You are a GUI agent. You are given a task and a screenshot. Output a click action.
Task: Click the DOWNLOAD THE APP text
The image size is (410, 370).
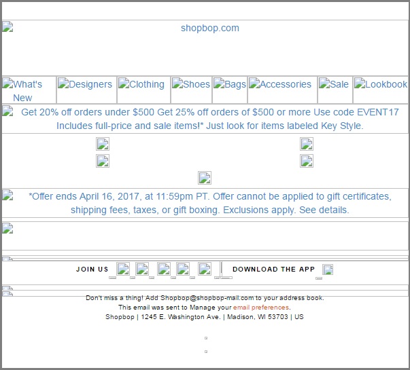click(273, 270)
